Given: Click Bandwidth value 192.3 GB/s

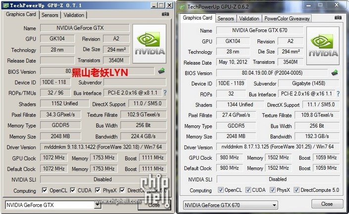Looking at the screenshot, I should click(x=317, y=136).
